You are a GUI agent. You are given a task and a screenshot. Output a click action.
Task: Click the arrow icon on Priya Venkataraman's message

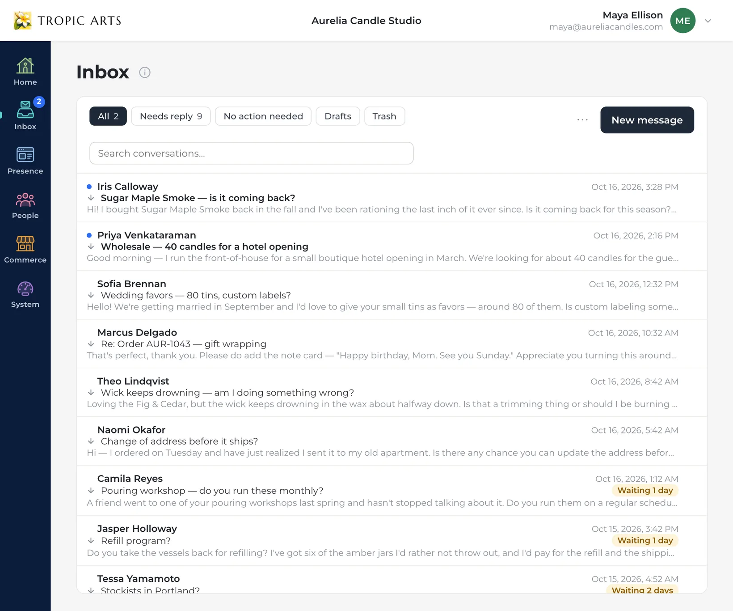point(91,246)
